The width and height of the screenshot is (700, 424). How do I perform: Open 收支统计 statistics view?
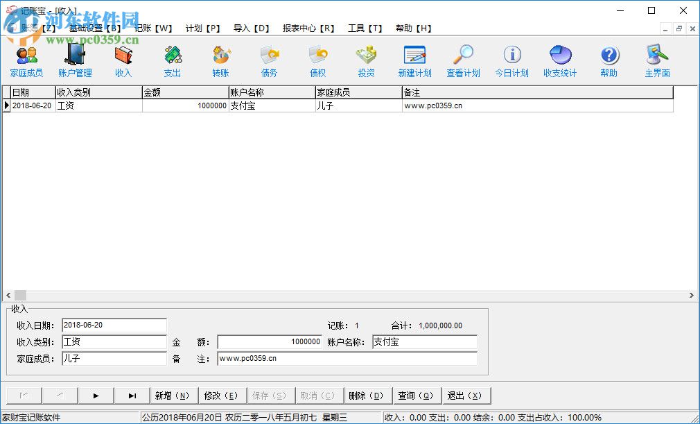pyautogui.click(x=560, y=60)
